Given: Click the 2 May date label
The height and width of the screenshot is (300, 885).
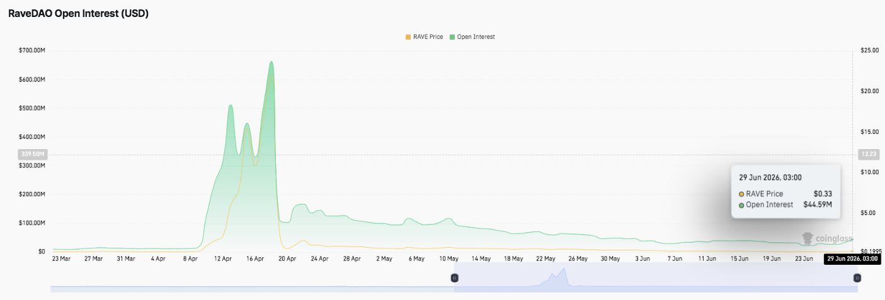Looking at the screenshot, I should click(x=384, y=258).
